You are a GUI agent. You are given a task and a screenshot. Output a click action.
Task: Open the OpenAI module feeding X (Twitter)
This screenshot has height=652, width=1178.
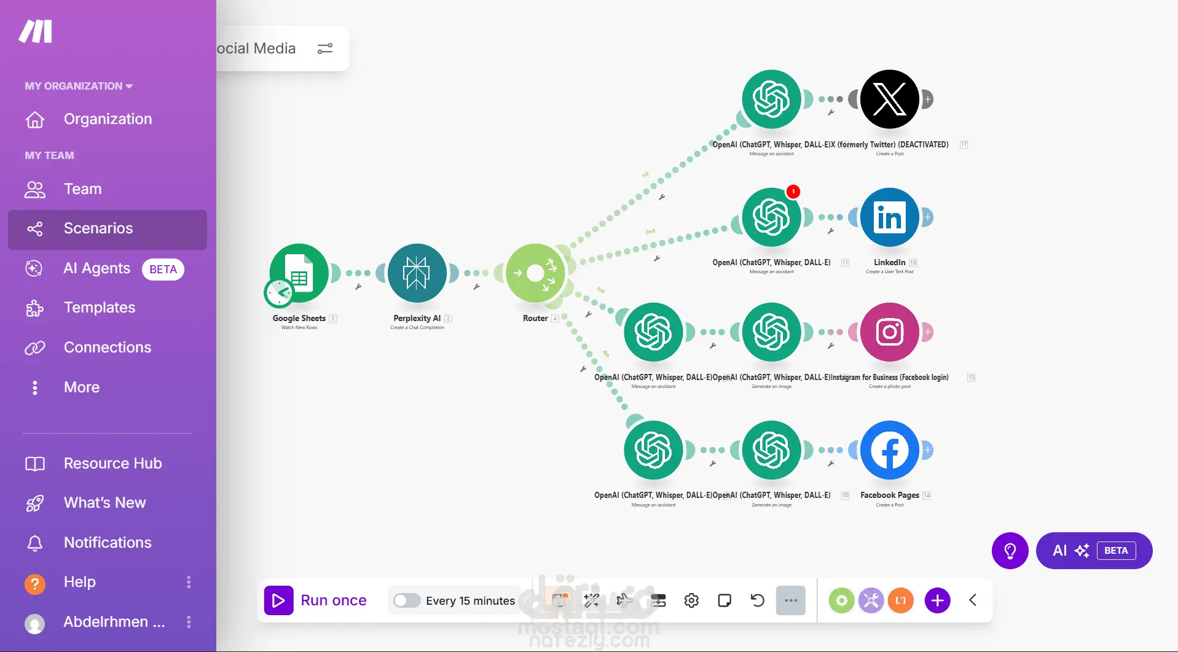click(771, 99)
